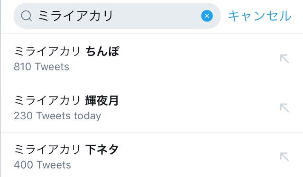
Task: Click the magnifier search icon
Action: [27, 16]
